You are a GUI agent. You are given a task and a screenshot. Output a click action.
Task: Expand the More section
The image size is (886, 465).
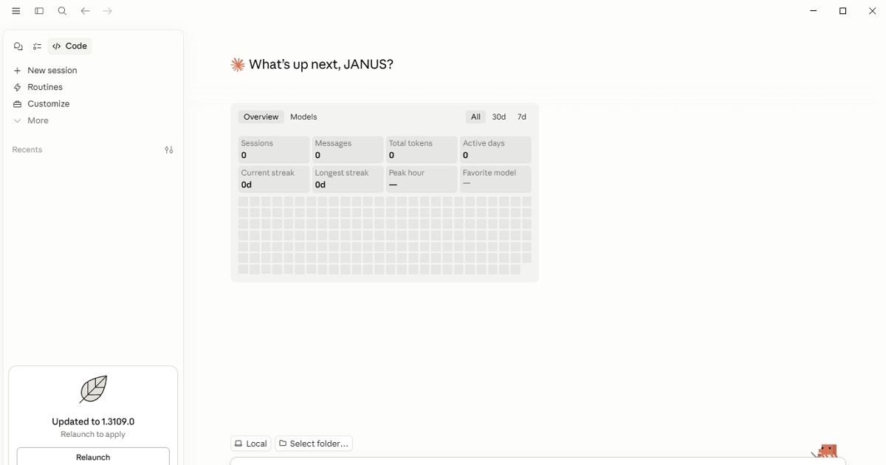click(x=38, y=121)
